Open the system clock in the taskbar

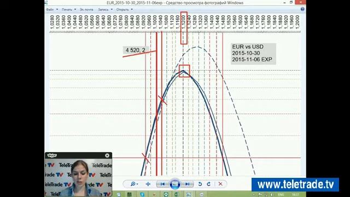click(x=295, y=195)
